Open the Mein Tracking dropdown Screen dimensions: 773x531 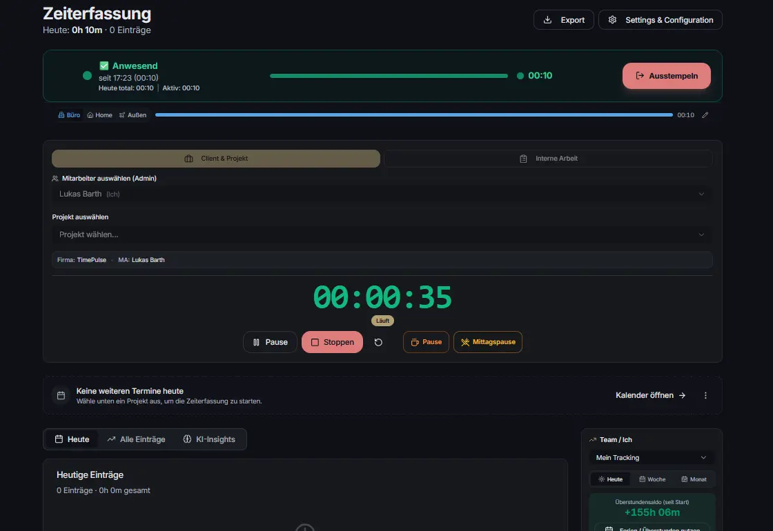point(652,458)
